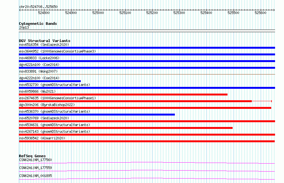The width and height of the screenshot is (284, 183).
Task: Select dgv300n206 (ByrskaBishop2022) variant label
Action: [x=47, y=105]
